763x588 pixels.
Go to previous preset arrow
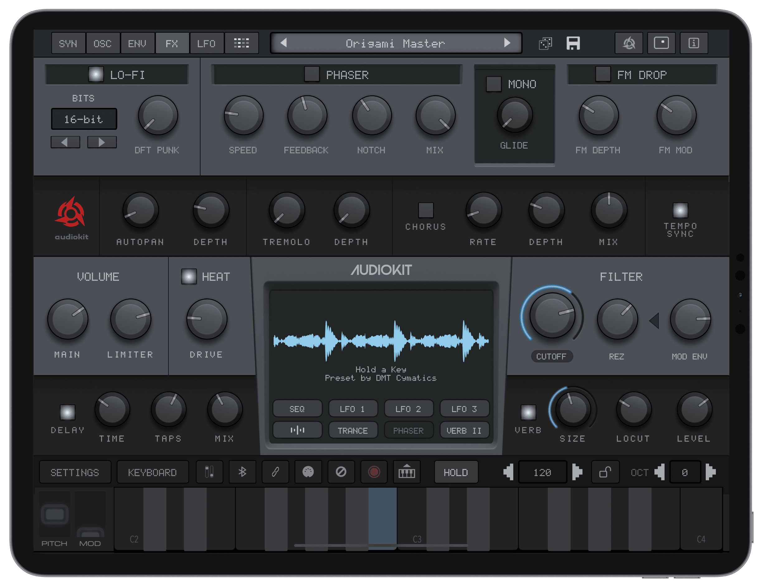point(284,43)
